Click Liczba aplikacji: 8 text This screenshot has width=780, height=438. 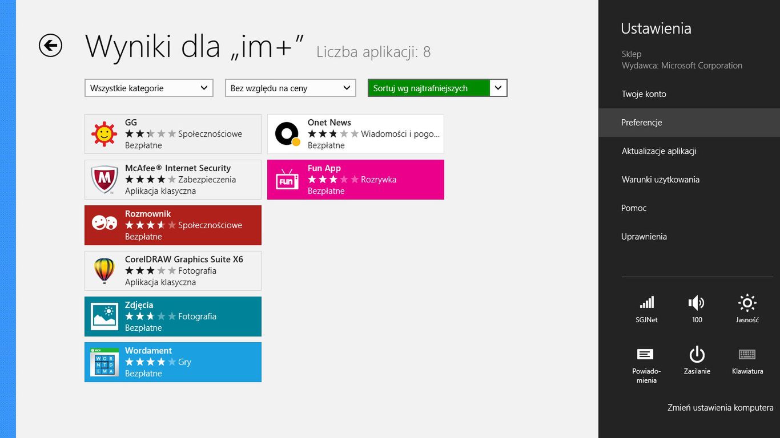click(x=373, y=52)
